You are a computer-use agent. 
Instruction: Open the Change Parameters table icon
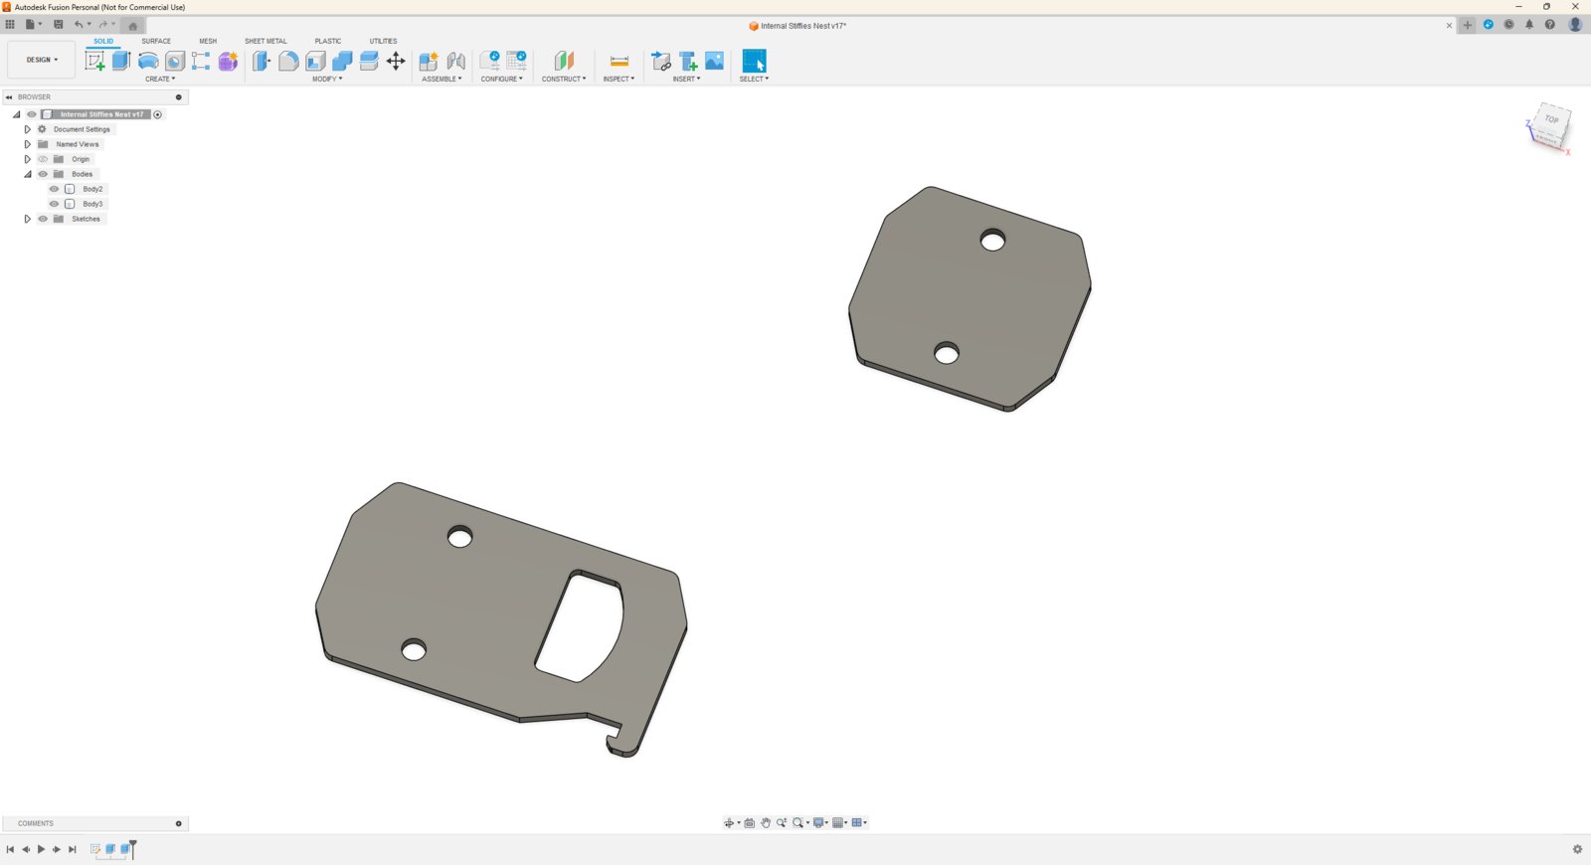tap(516, 61)
